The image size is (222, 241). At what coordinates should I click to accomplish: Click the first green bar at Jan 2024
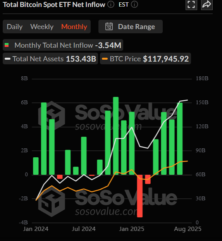point(36,166)
